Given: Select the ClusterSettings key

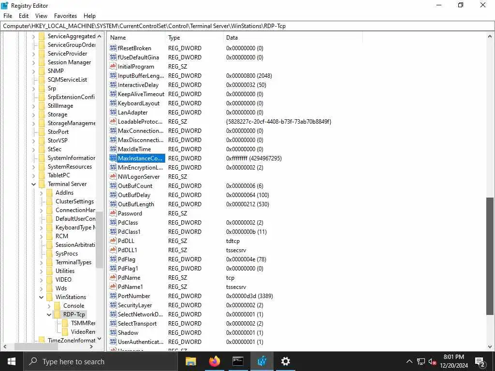Looking at the screenshot, I should (74, 201).
